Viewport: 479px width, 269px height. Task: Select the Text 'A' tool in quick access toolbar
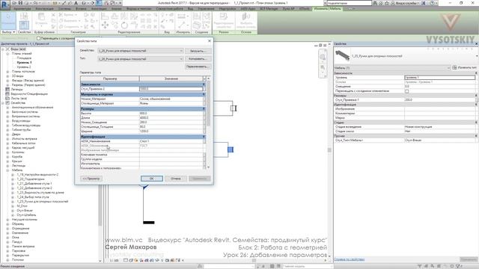pyautogui.click(x=76, y=3)
